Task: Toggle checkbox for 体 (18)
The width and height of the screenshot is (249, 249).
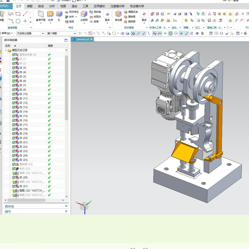Action: click(x=14, y=129)
